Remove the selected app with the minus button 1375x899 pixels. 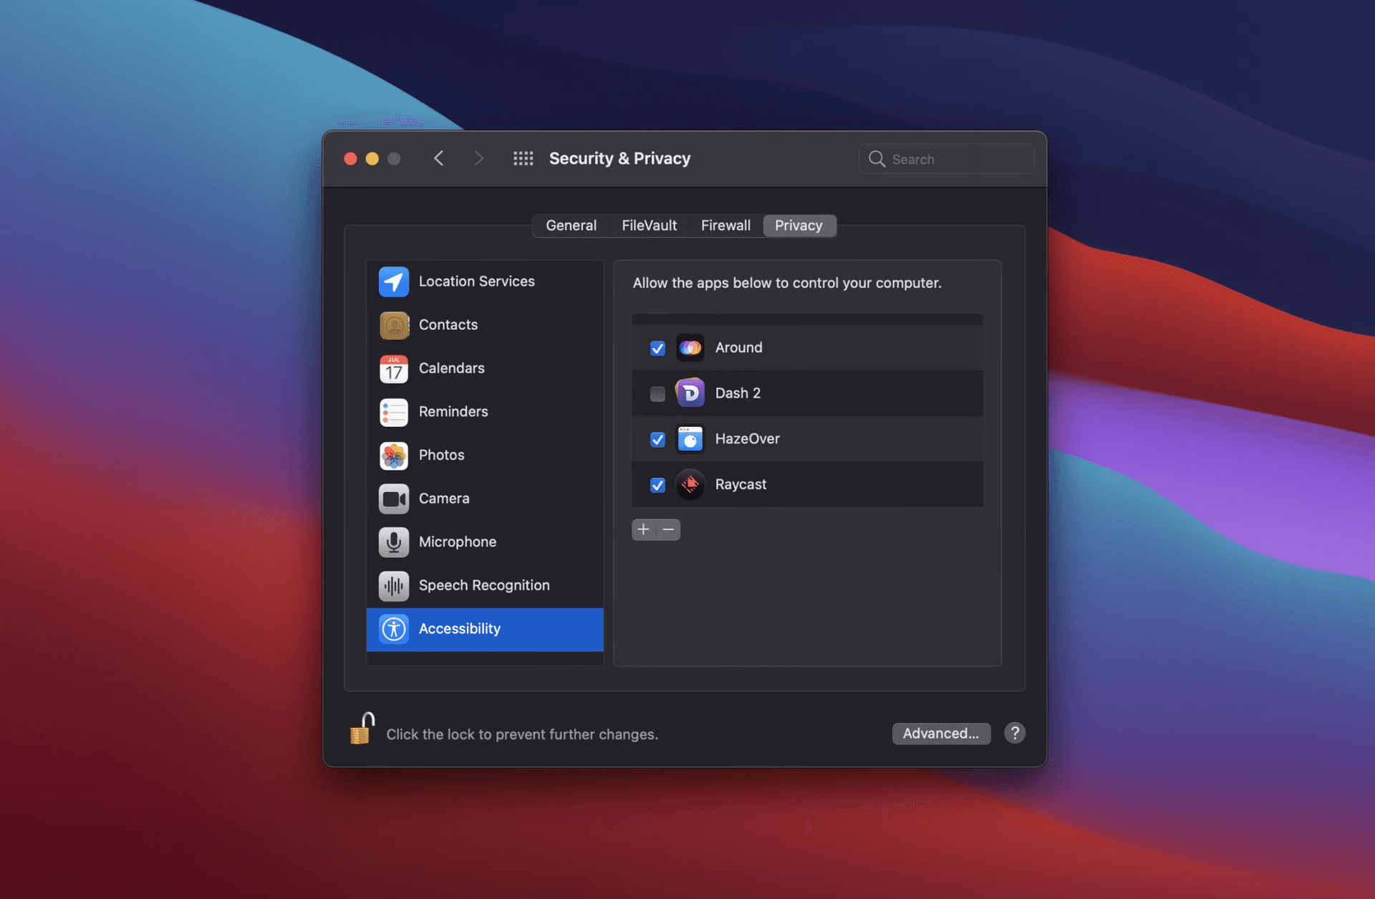pos(668,529)
